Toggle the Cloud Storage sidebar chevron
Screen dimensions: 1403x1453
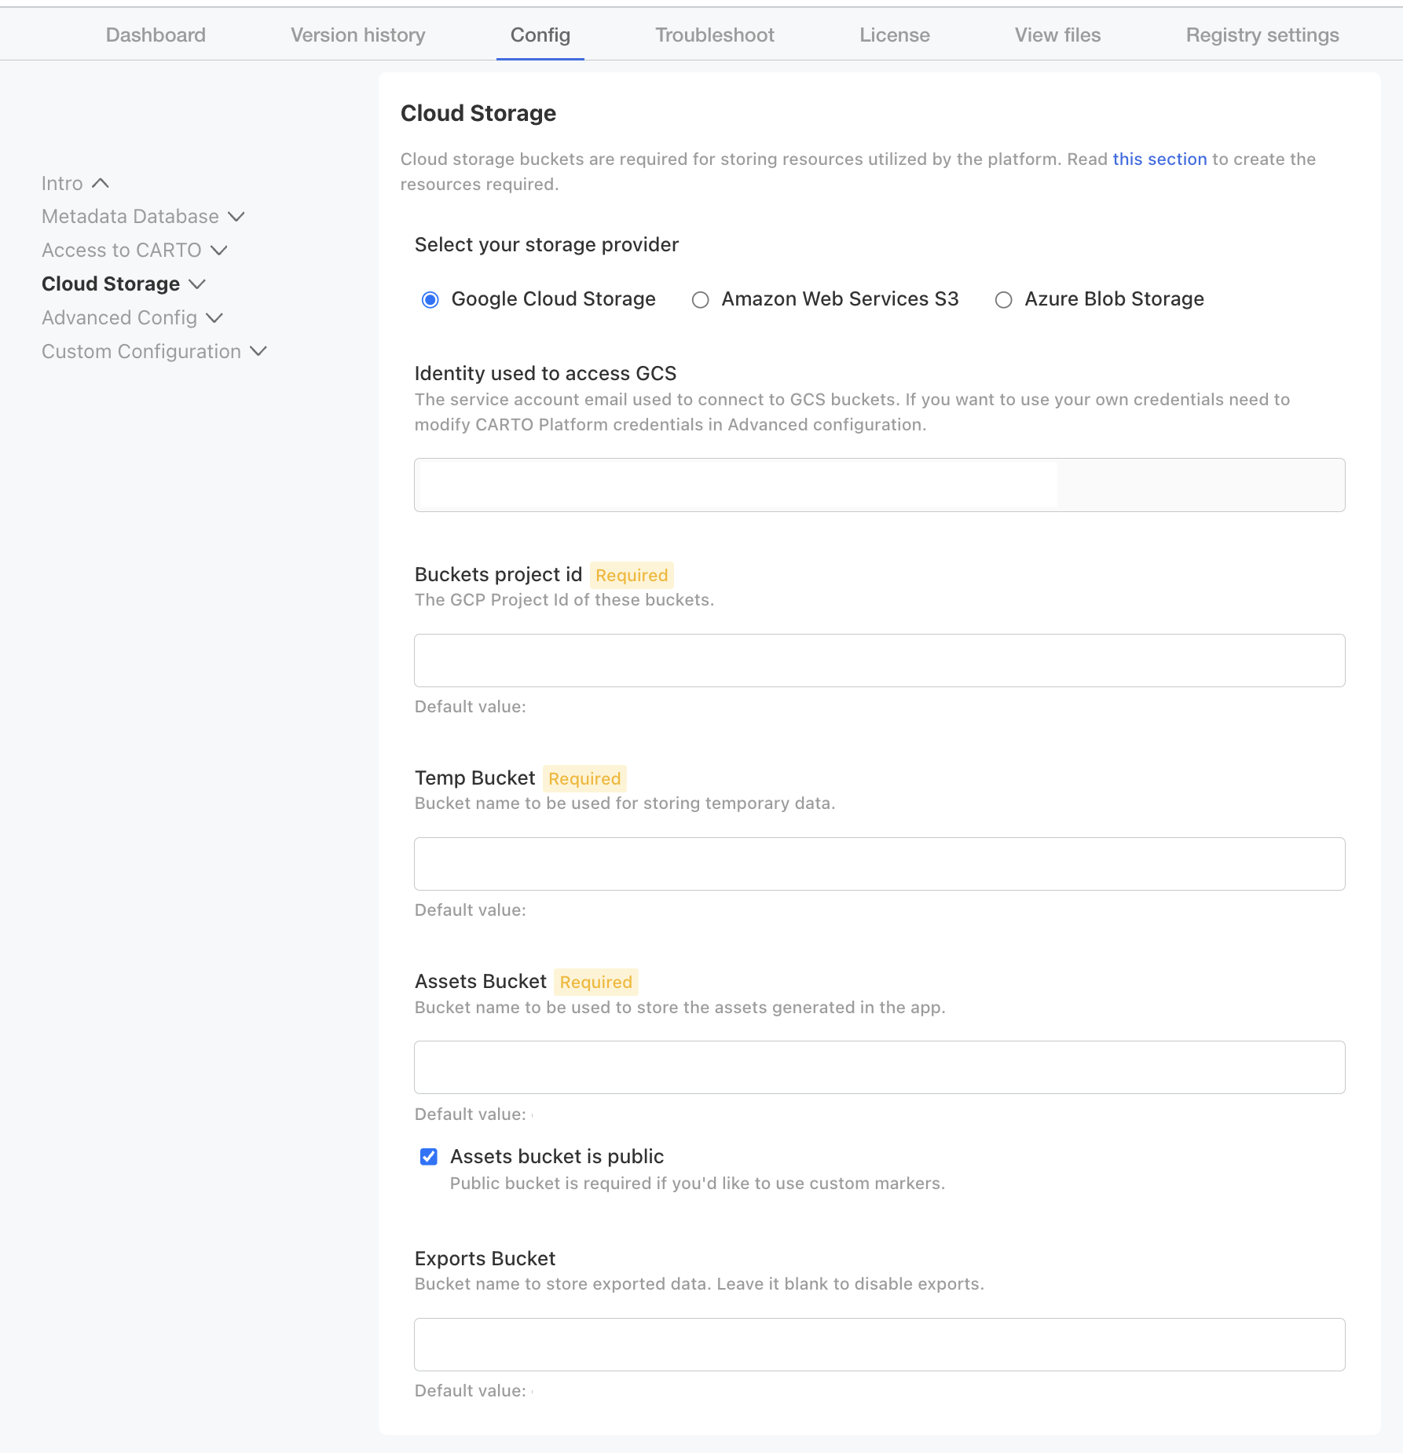pyautogui.click(x=197, y=284)
